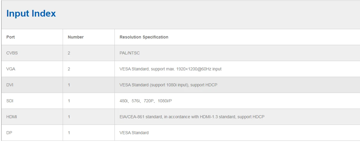Select the number cell in the DP row
The width and height of the screenshot is (360, 145).
(69, 133)
